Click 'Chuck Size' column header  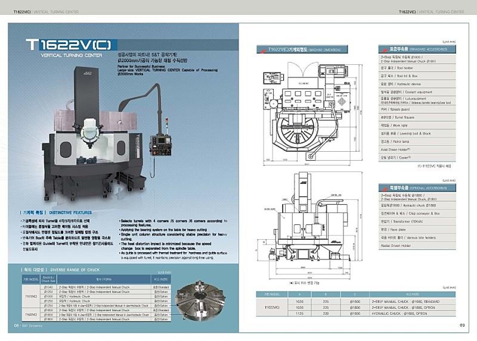[x=48, y=279]
